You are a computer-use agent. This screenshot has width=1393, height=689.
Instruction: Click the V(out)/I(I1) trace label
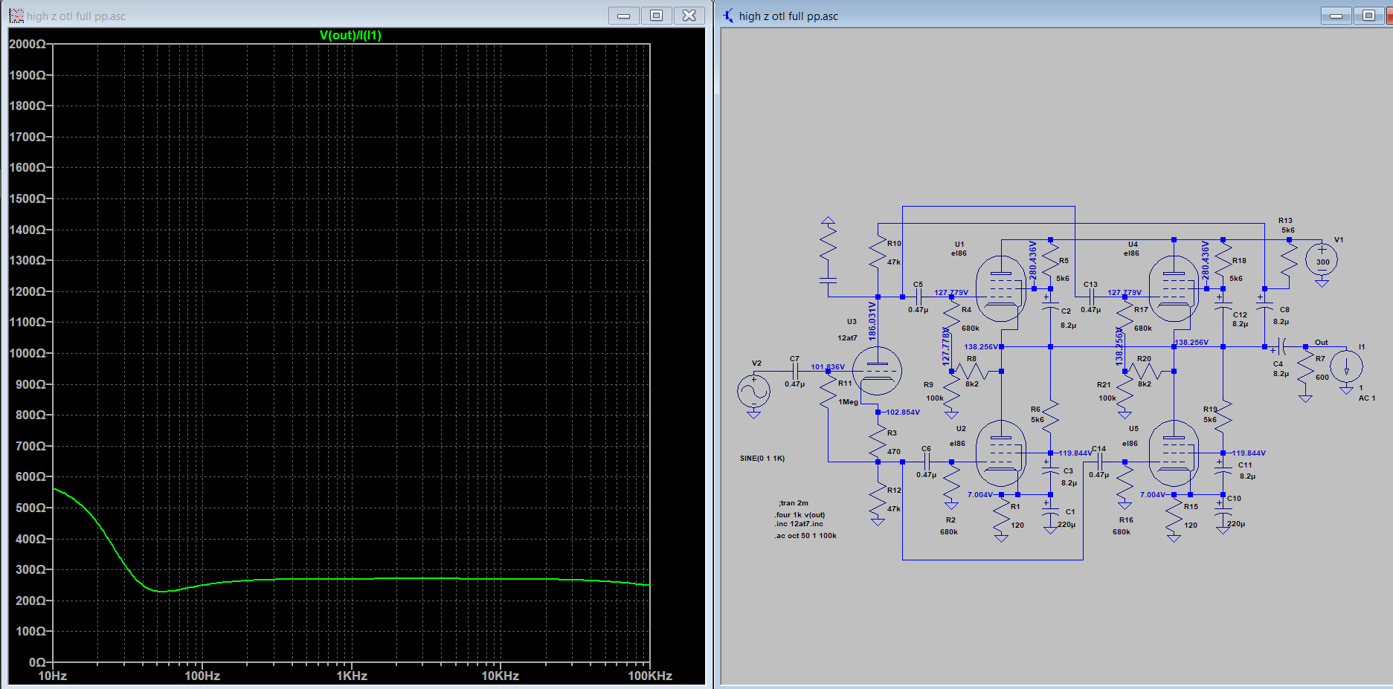click(350, 35)
